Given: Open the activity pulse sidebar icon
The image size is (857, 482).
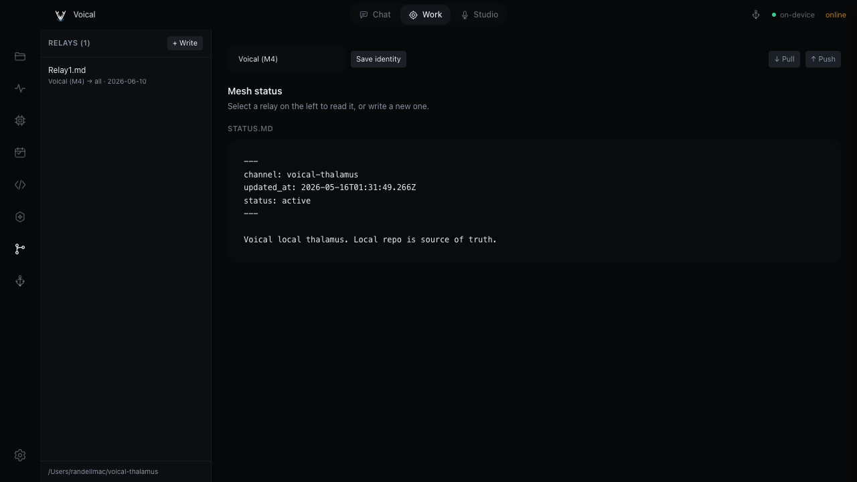Looking at the screenshot, I should (x=20, y=88).
